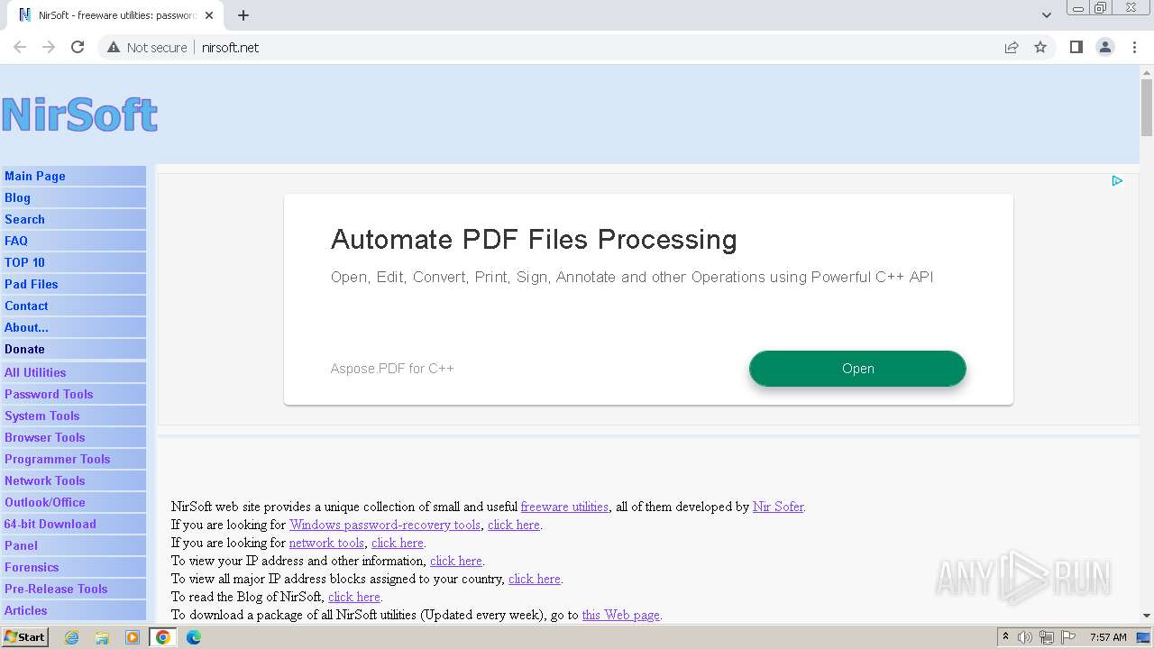Follow the freeware utilities link

[564, 507]
